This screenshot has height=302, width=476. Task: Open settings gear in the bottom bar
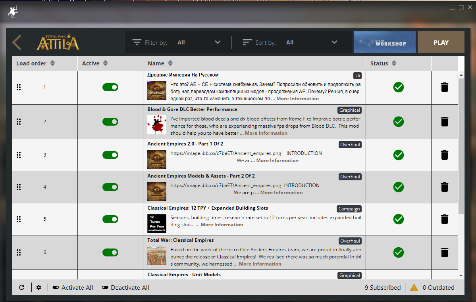[39, 287]
